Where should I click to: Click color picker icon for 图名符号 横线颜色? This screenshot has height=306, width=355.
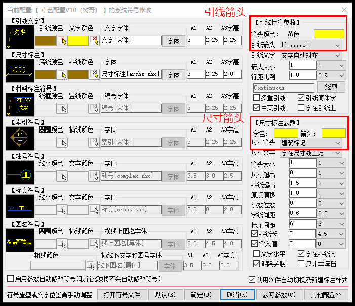tap(94, 244)
